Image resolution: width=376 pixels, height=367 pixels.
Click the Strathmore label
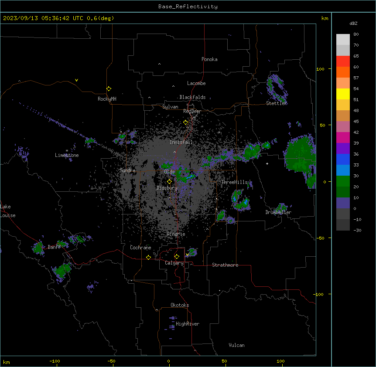point(225,265)
